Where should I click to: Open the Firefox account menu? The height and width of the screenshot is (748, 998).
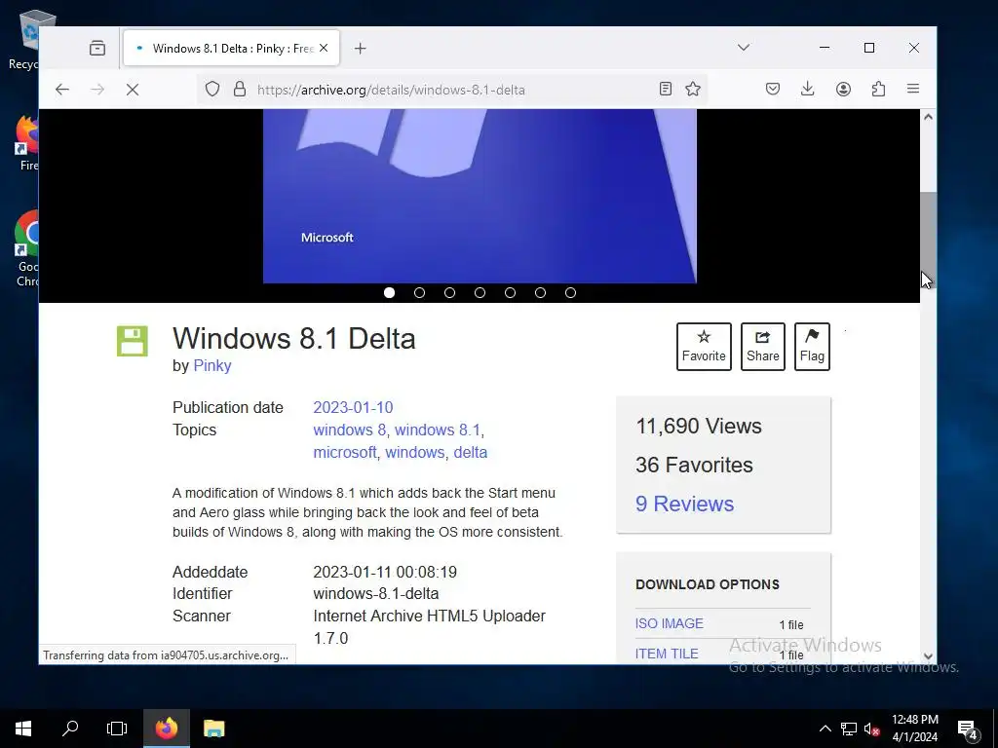(843, 89)
